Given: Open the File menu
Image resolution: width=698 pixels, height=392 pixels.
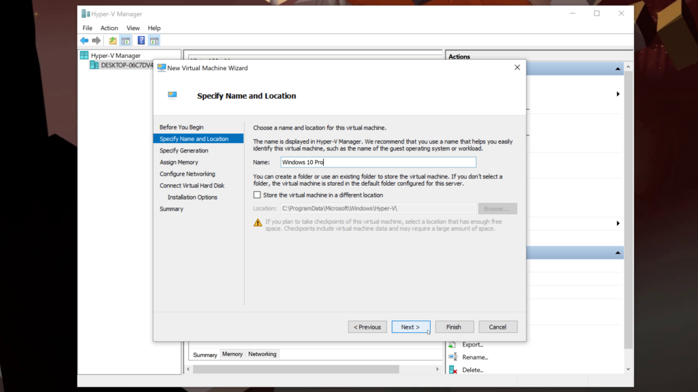Looking at the screenshot, I should (x=87, y=28).
